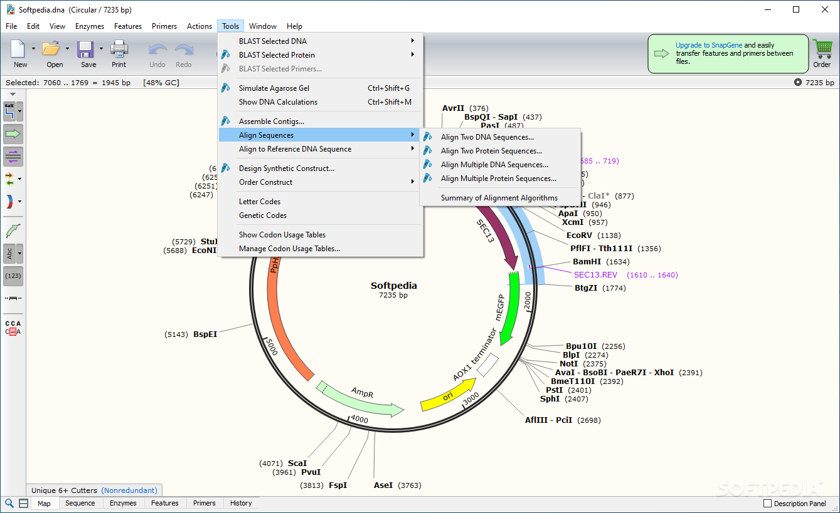
Task: Click the Undo arrow icon
Action: pos(157,49)
